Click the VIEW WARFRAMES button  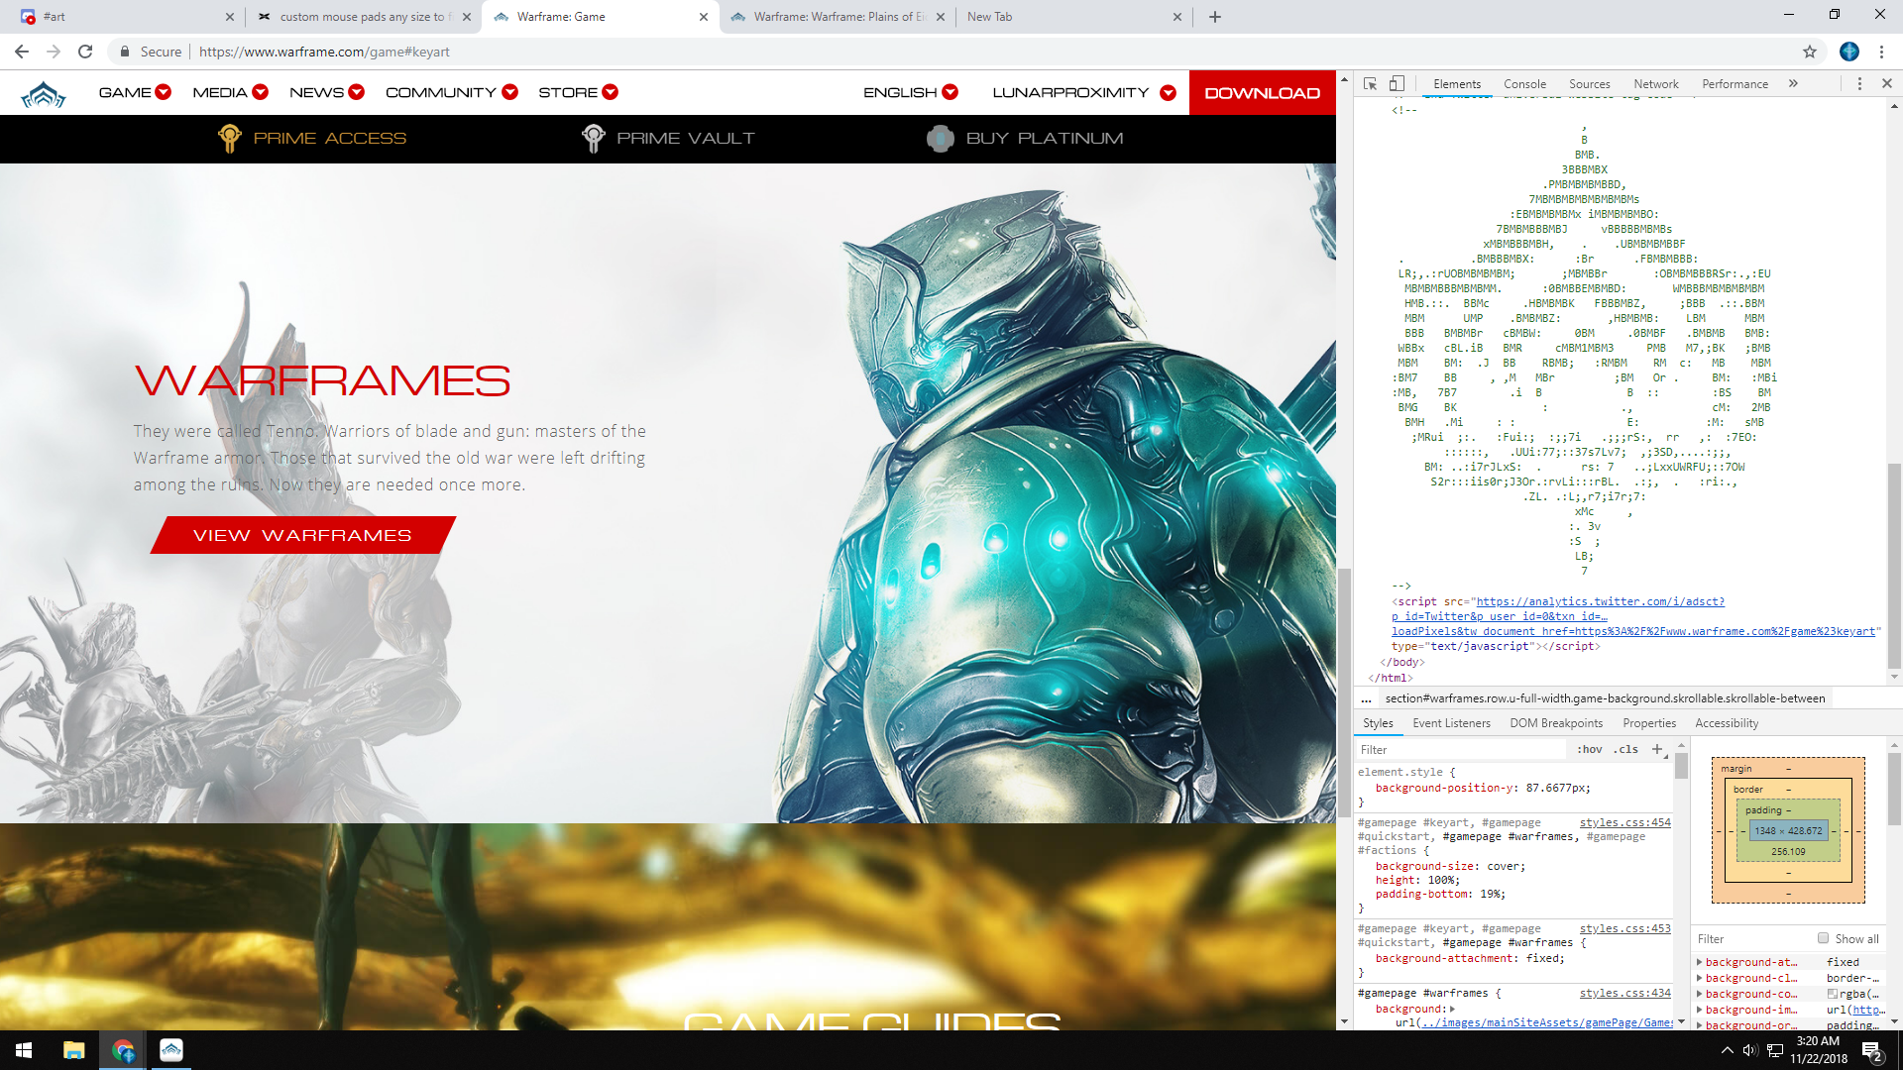point(302,535)
